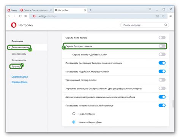Disable Показывать рекламные Экспресс-панели и закладки
The width and height of the screenshot is (180, 138).
tap(162, 63)
